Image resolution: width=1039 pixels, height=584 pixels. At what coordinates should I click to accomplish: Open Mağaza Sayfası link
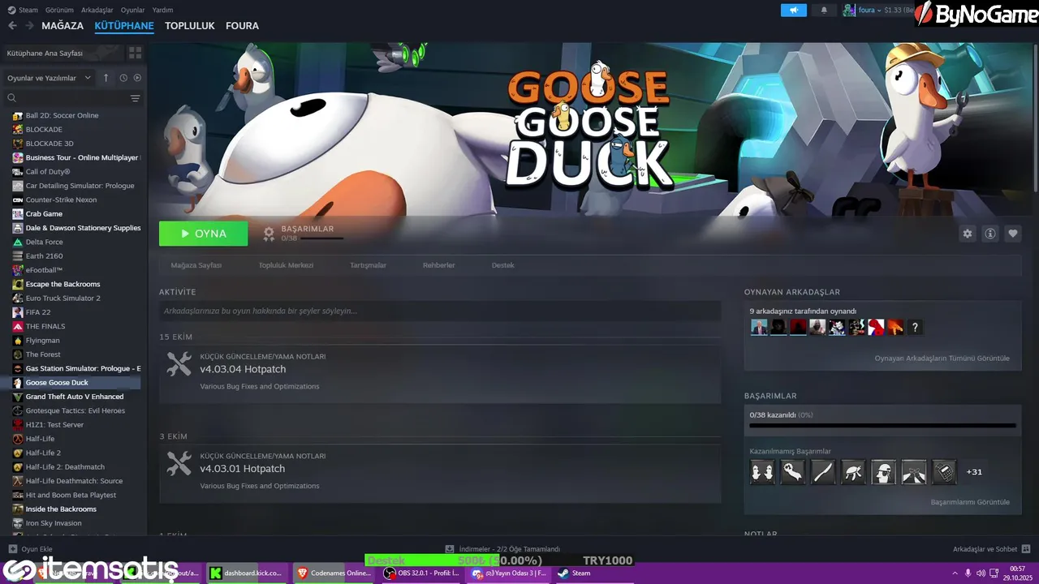pyautogui.click(x=196, y=265)
